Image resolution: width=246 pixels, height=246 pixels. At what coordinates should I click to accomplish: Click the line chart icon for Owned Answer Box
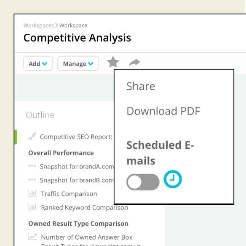pyautogui.click(x=32, y=237)
